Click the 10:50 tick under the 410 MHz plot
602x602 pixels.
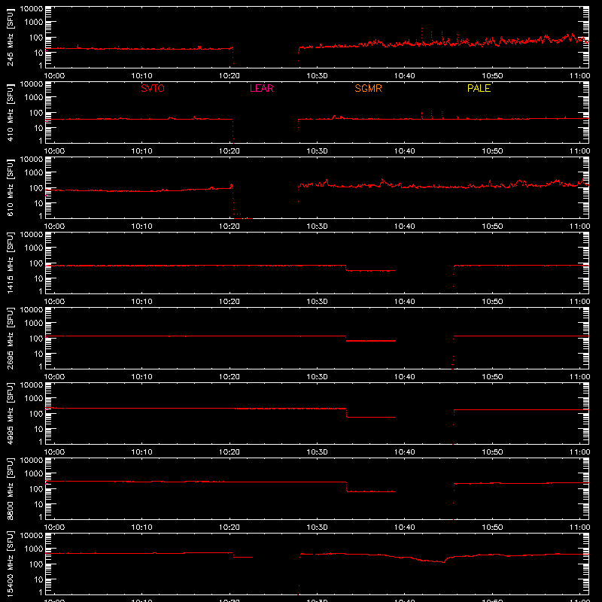pyautogui.click(x=492, y=151)
